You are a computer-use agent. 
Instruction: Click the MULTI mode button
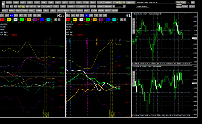(82, 6)
